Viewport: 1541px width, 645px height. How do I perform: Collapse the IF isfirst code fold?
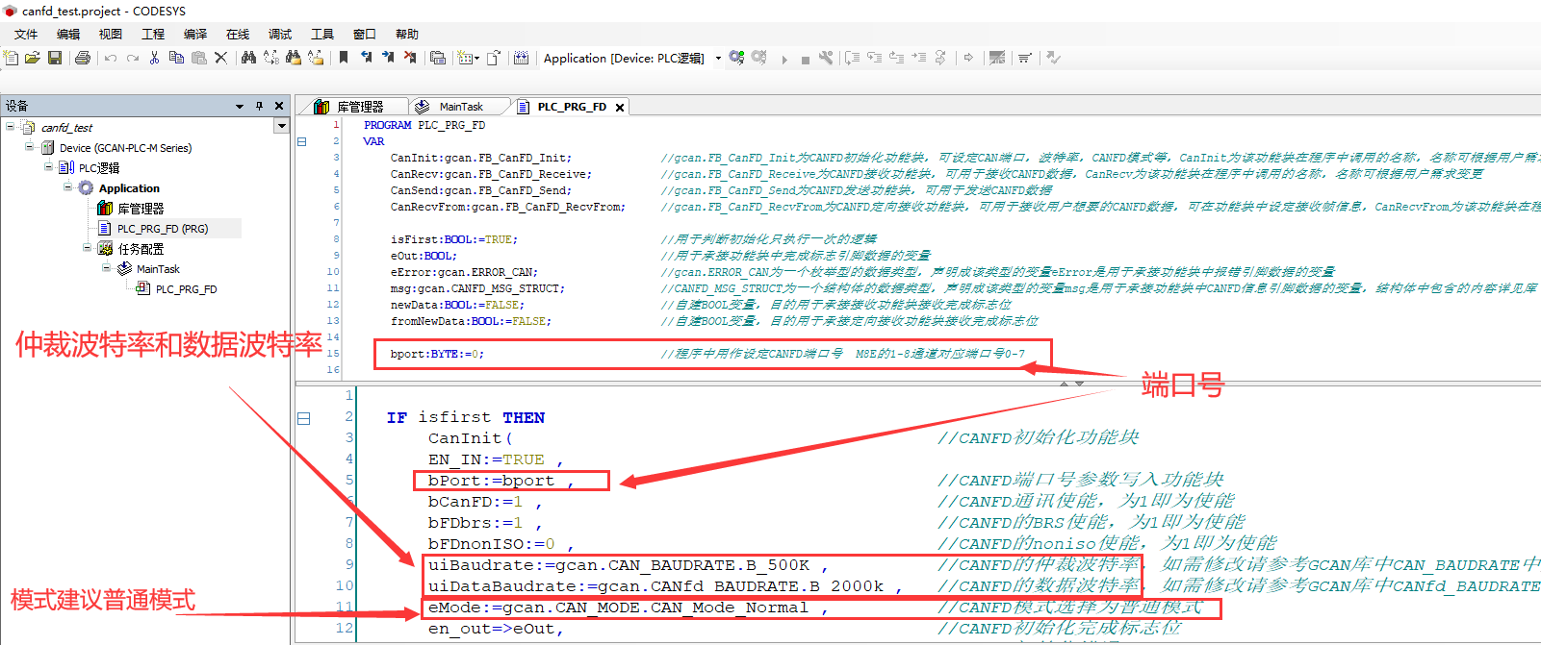coord(304,418)
